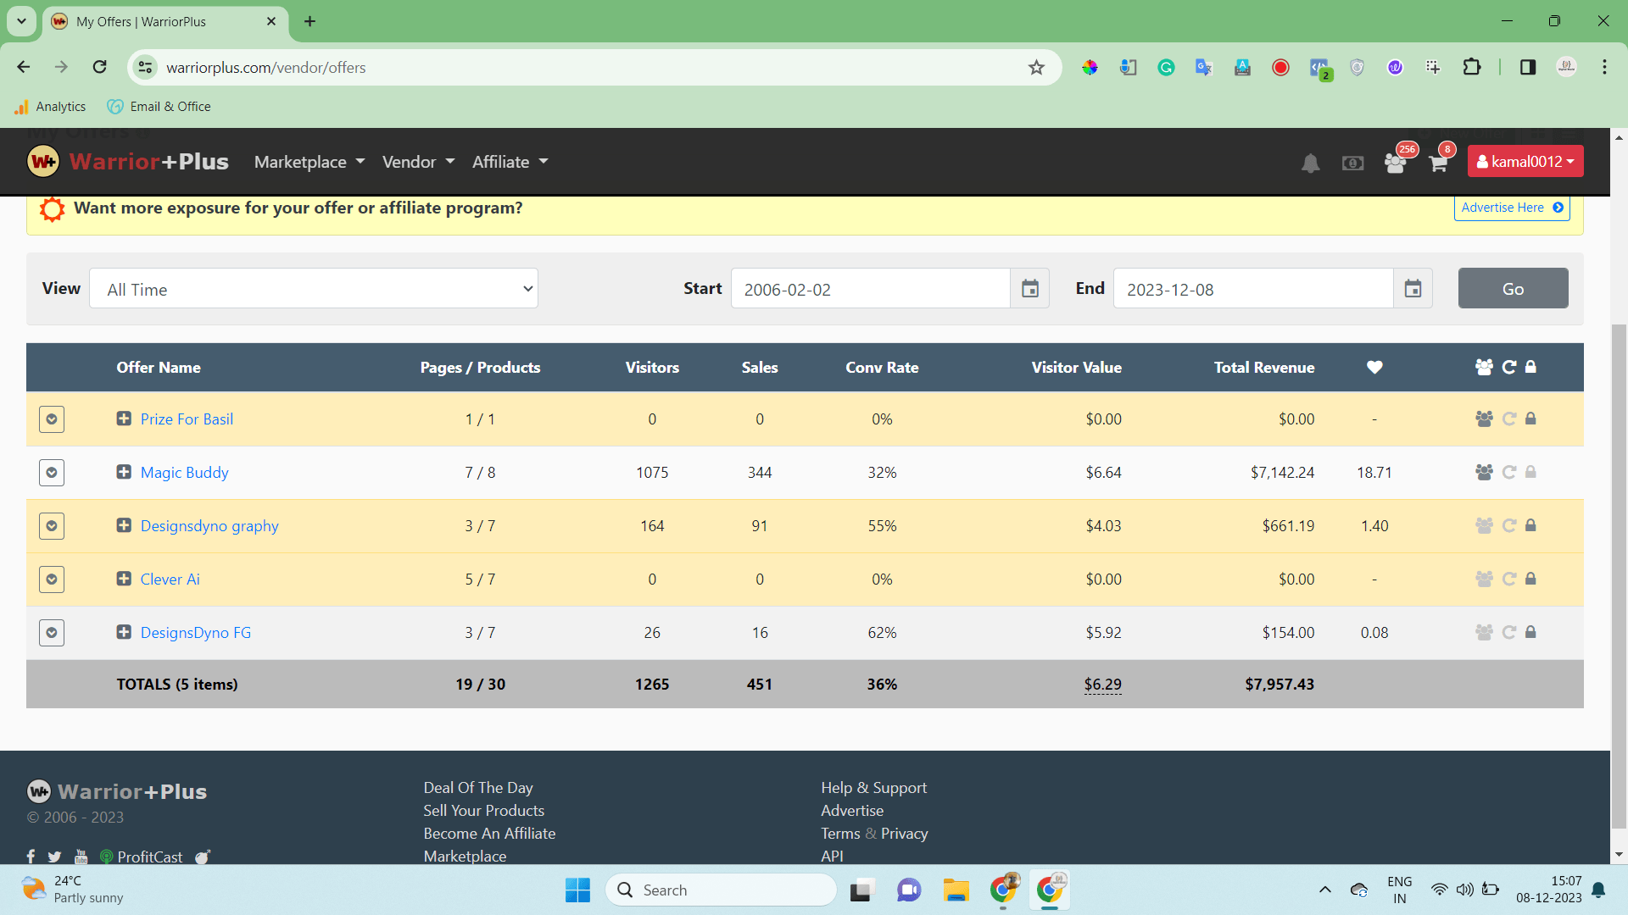Open actions dropdown for Magic Buddy

(x=52, y=473)
